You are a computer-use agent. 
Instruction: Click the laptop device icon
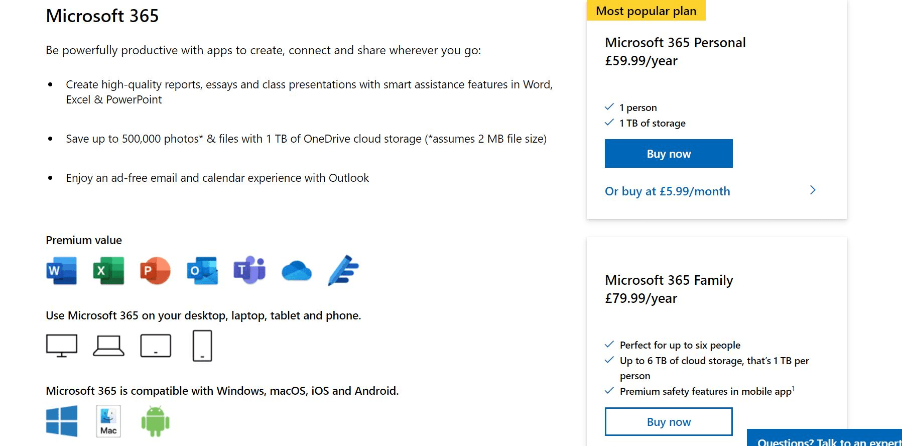pos(108,346)
